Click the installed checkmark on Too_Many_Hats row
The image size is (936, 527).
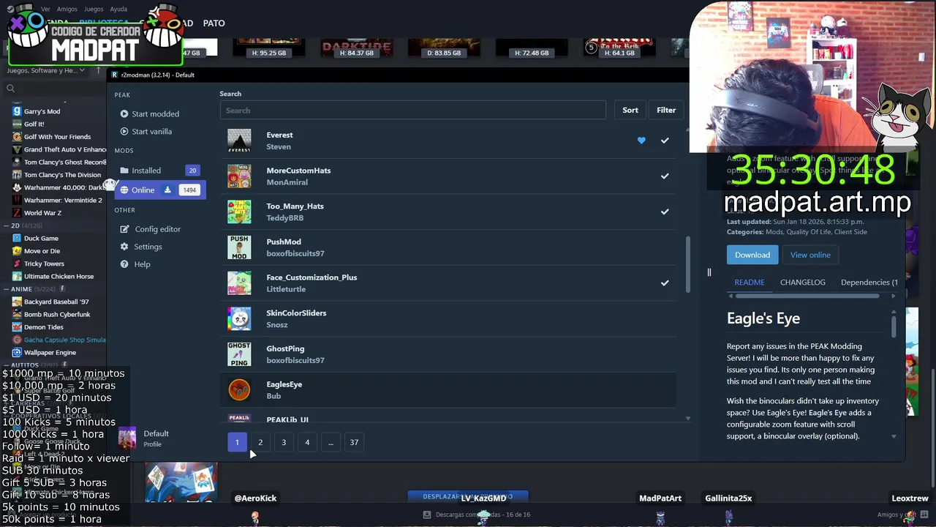coord(665,212)
